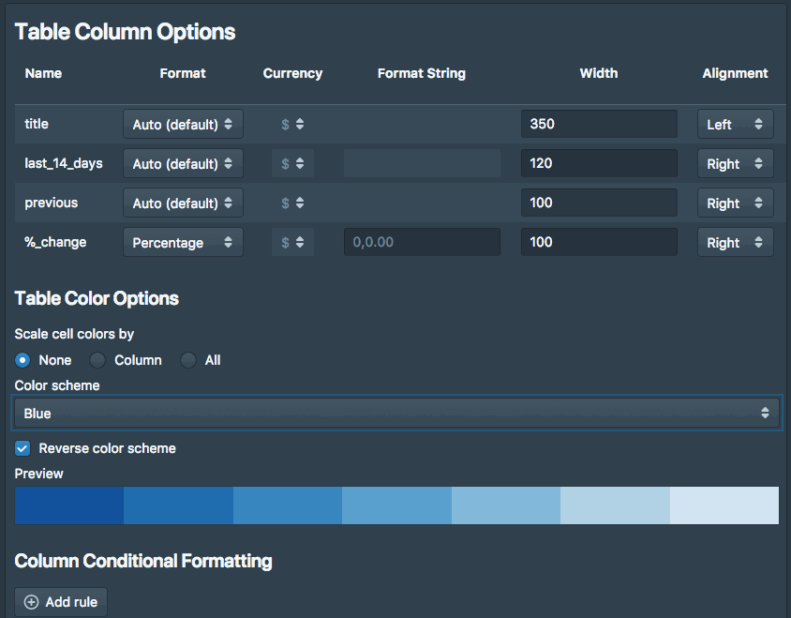The width and height of the screenshot is (791, 618).
Task: Click the lightest blue preview swatch
Action: [x=724, y=505]
